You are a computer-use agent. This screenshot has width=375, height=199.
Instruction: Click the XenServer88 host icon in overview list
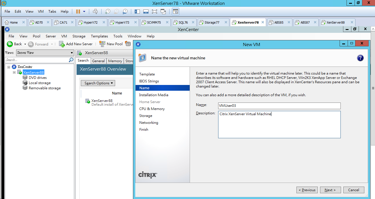click(x=88, y=101)
